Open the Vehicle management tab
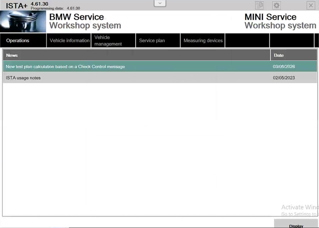The height and width of the screenshot is (228, 319). pyautogui.click(x=113, y=40)
